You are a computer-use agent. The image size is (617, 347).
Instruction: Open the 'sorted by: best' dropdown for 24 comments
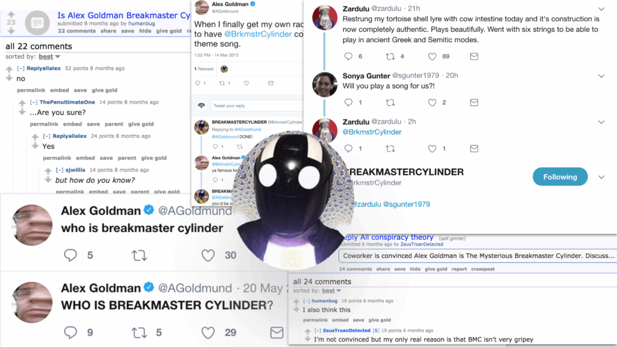(331, 291)
